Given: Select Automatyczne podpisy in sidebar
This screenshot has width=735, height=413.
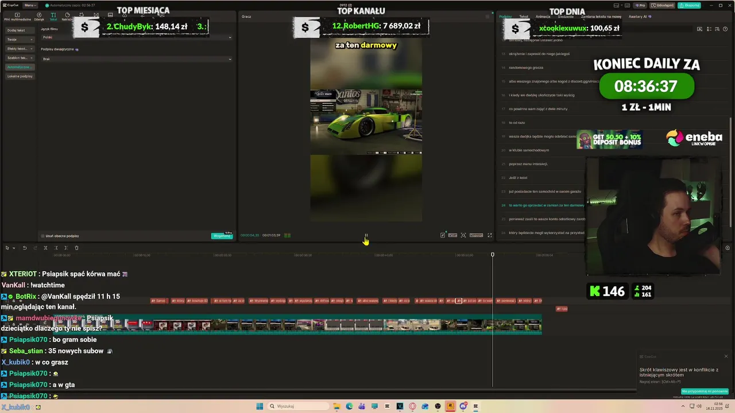Looking at the screenshot, I should [x=20, y=67].
